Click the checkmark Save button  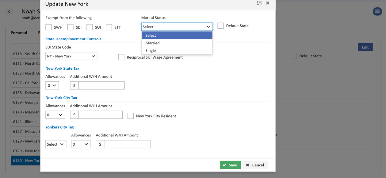point(230,165)
